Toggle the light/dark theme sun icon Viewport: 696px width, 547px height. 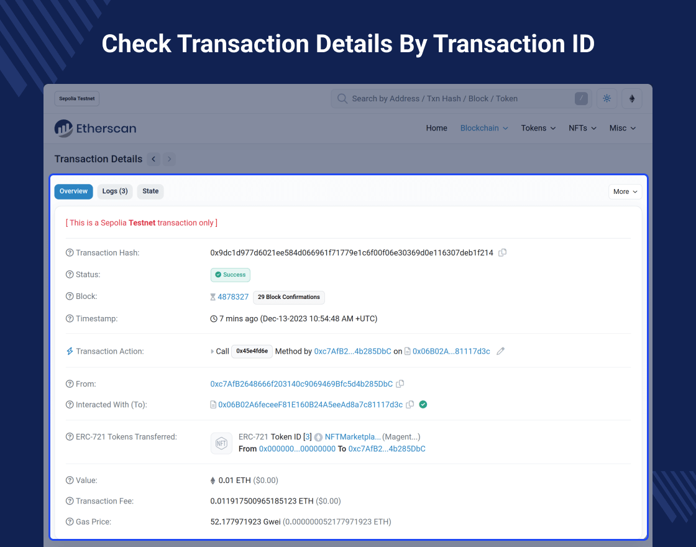[x=607, y=99]
